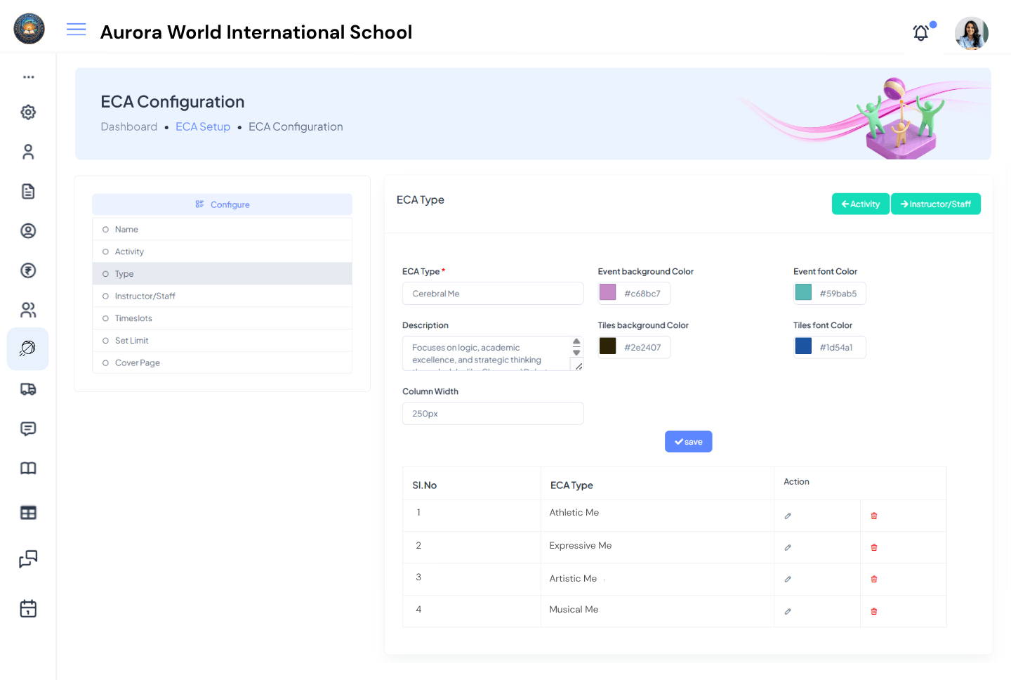Click the Instructor/Staff navigation button
The image size is (1011, 680).
[936, 204]
